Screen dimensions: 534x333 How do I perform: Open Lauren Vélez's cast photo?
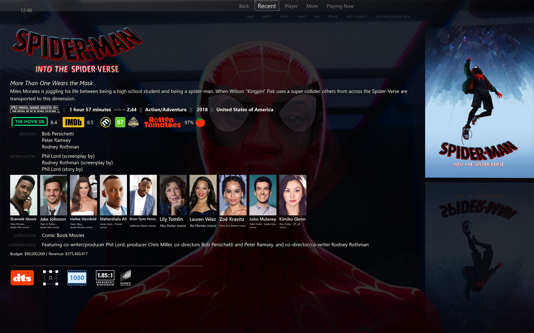point(203,195)
